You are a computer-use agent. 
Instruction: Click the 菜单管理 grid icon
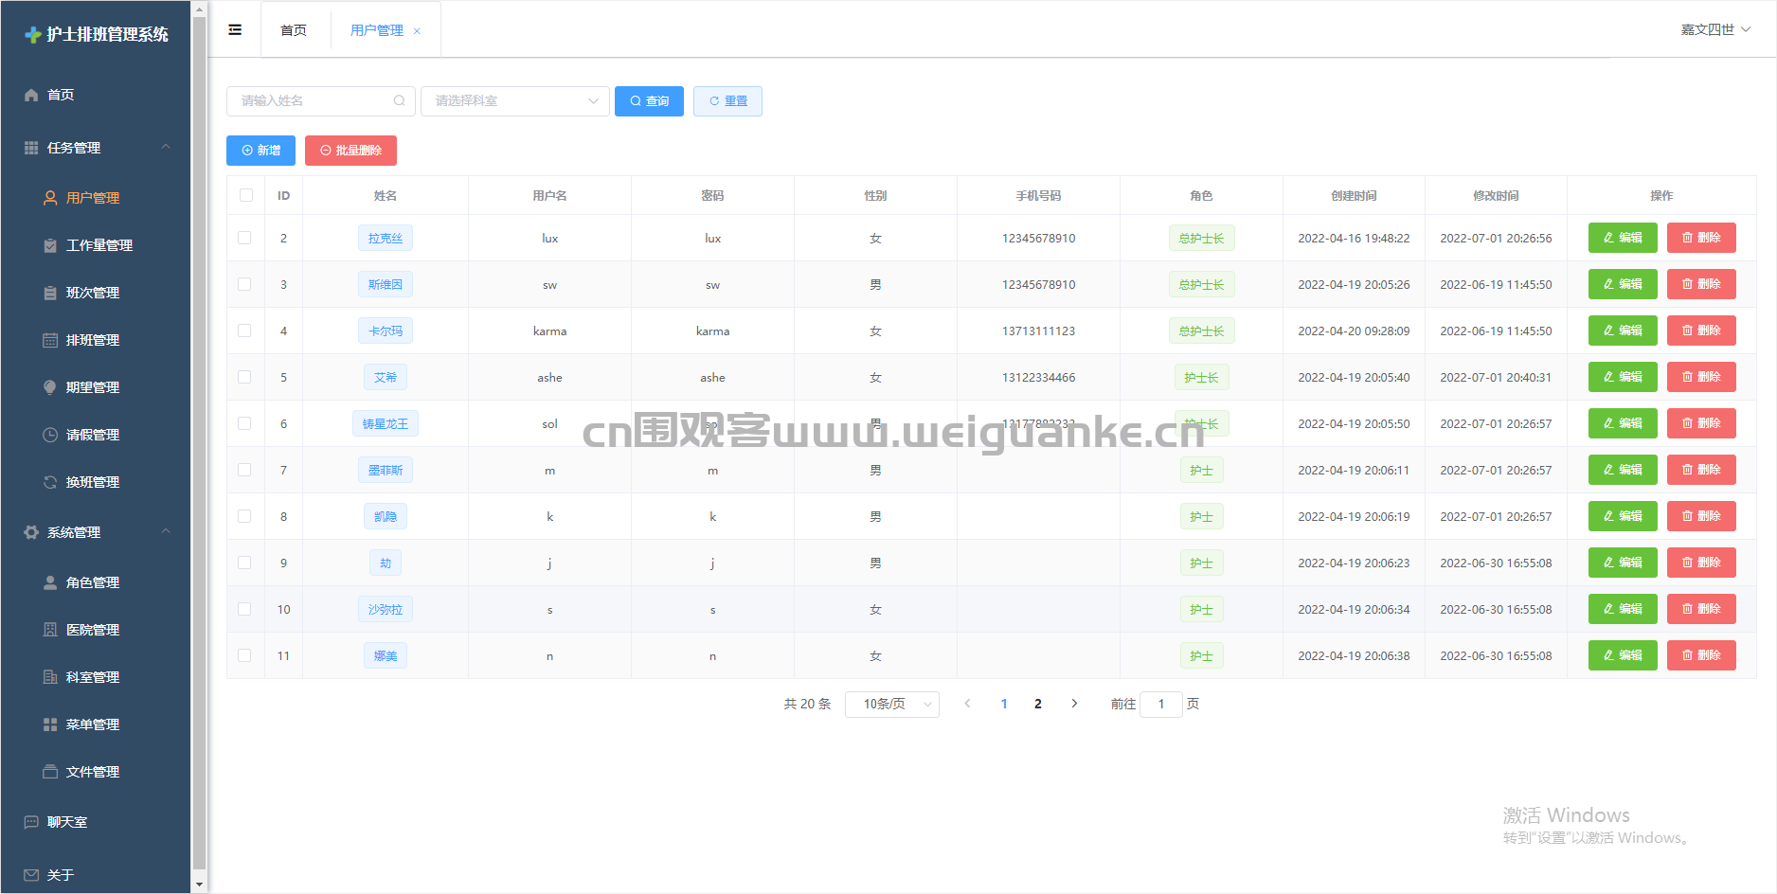50,724
